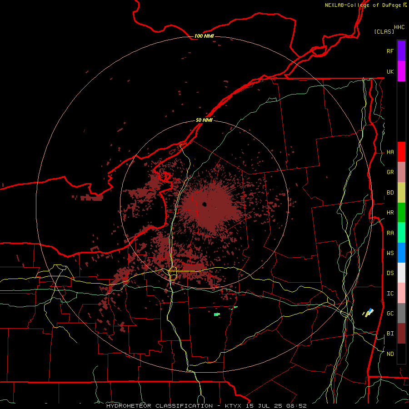Image resolution: width=409 pixels, height=409 pixels.
Task: Click the magenta UK color swatch
Action: [x=401, y=71]
